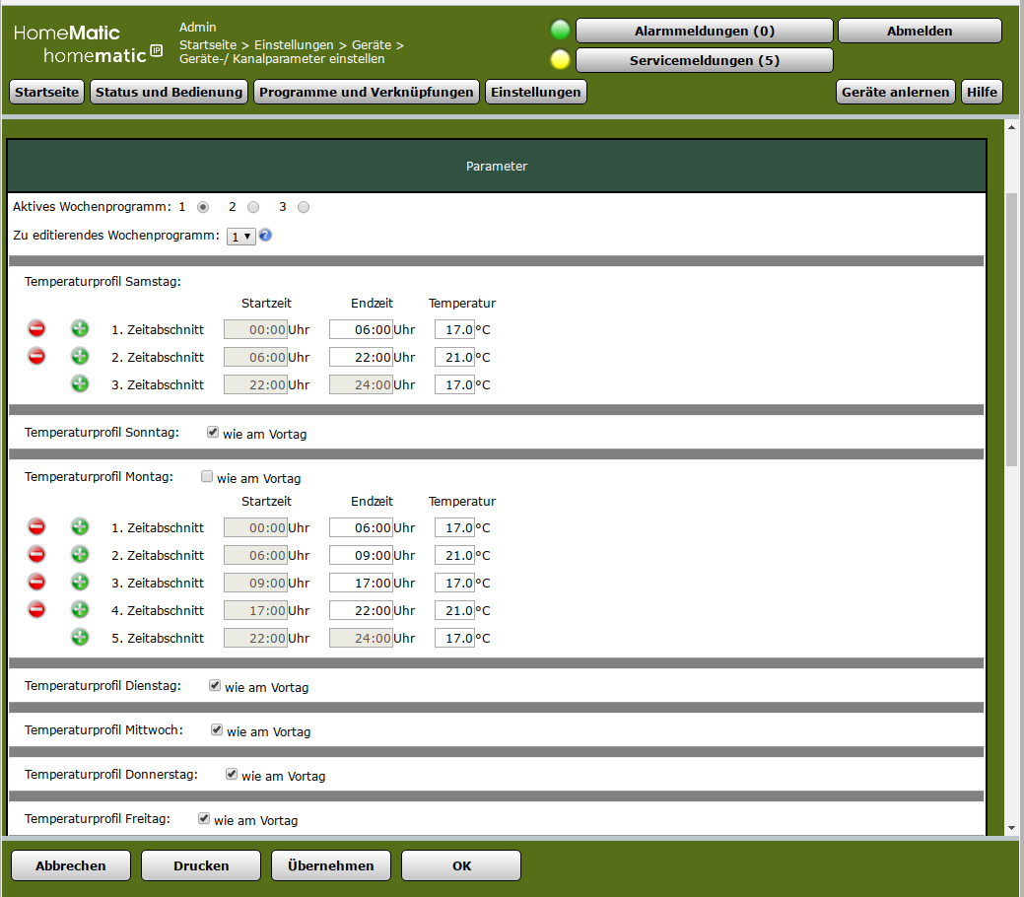Open 'Zu editierendes Wochenprogramm' dropdown
1024x897 pixels.
point(241,237)
